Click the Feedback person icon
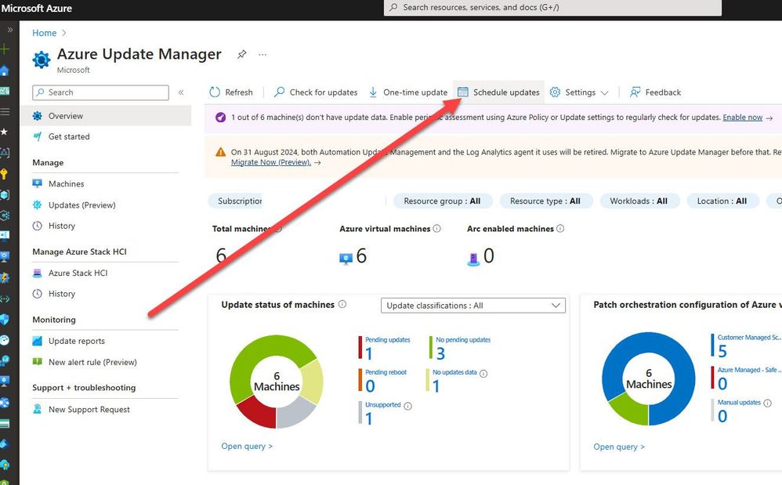Image resolution: width=782 pixels, height=485 pixels. [x=635, y=92]
